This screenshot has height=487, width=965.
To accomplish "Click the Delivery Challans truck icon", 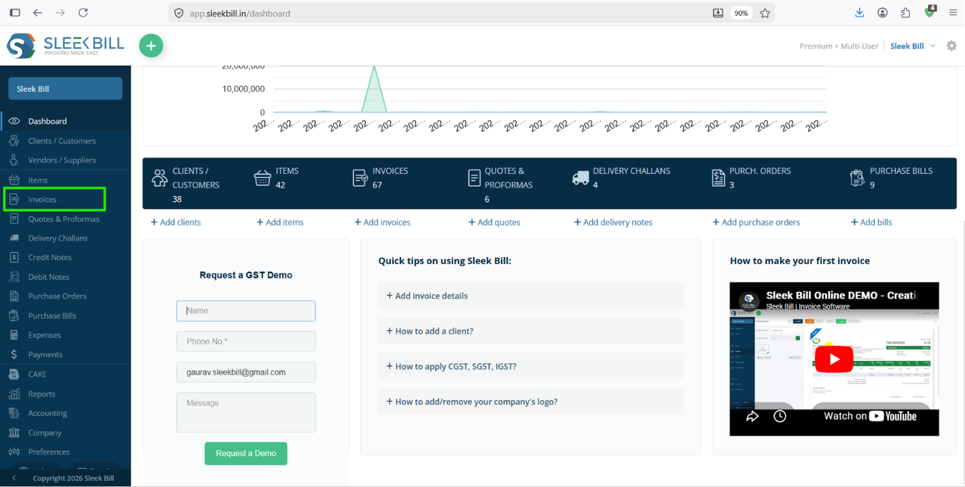I will pos(580,178).
